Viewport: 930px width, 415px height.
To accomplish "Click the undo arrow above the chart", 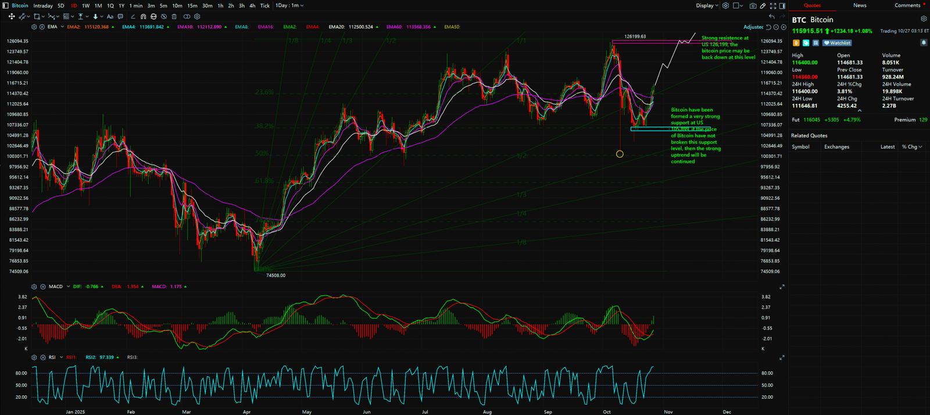I will pos(771,17).
